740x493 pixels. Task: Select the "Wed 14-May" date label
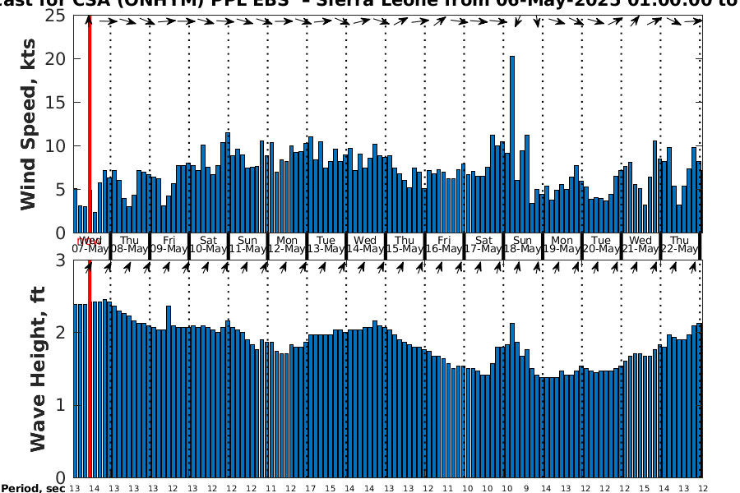[x=365, y=244]
